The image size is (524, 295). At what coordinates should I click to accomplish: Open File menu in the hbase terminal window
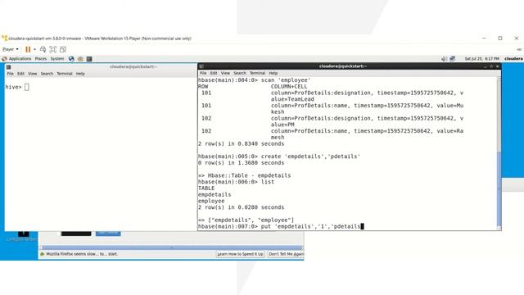tap(203, 73)
